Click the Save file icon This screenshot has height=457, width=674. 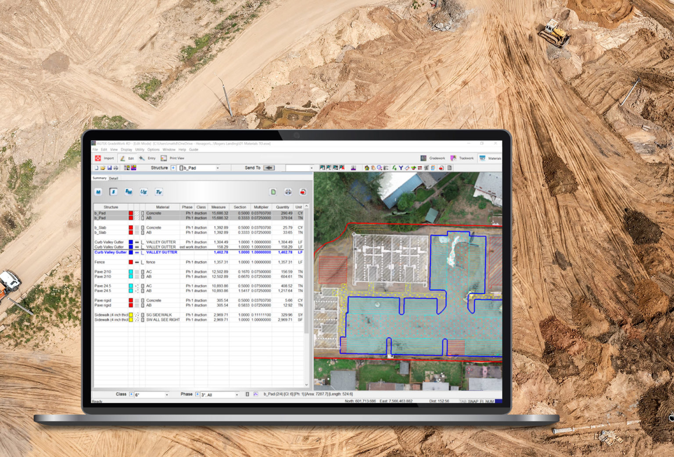(x=109, y=168)
